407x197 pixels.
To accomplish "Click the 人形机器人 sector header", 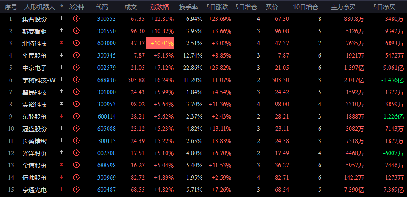I will 40,7.
